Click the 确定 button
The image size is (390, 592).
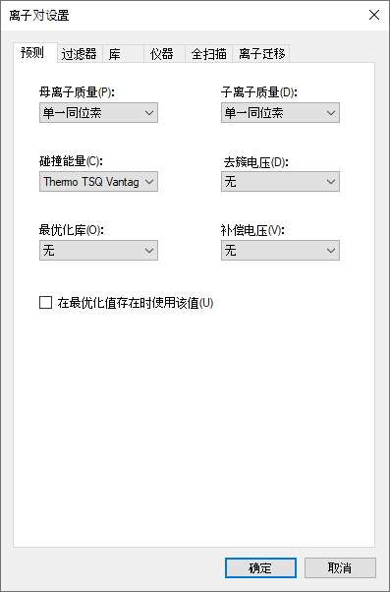(x=260, y=567)
